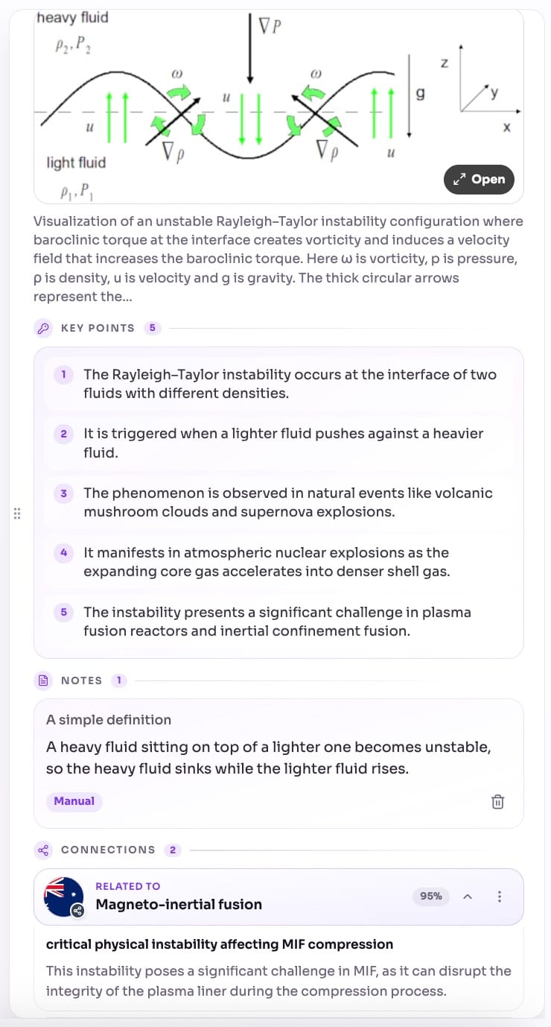
Task: Click the KEY POINTS count badge 5
Action: coord(153,328)
